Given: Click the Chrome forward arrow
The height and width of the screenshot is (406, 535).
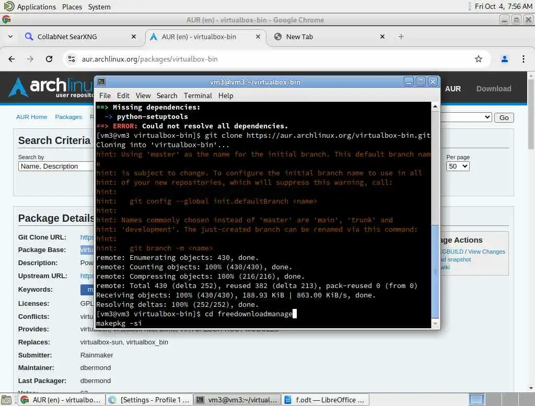Looking at the screenshot, I should tap(30, 59).
